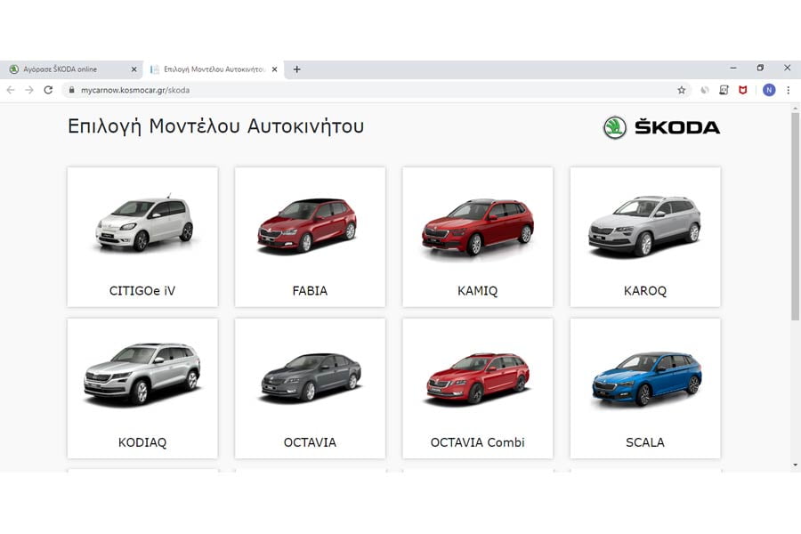Select the Επιλογή Μοντέλου Αυτοκινήτου tab

click(214, 69)
